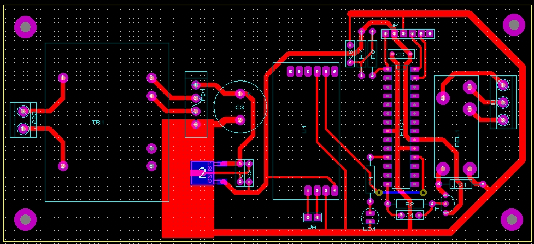Pick output terminal block pad 3
The height and width of the screenshot is (244, 534).
tap(502, 120)
